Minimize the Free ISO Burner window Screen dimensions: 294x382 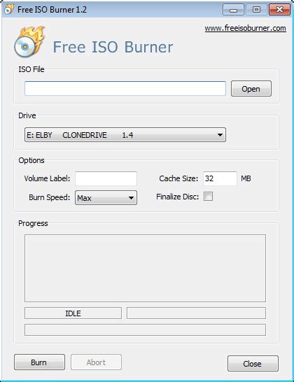pos(233,10)
